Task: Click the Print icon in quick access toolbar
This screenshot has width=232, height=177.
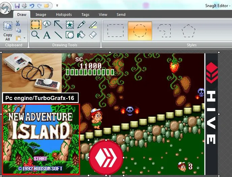Action: click(x=24, y=6)
